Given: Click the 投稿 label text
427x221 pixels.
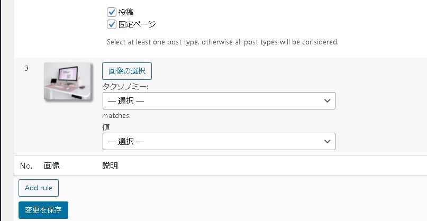Looking at the screenshot, I should click(x=126, y=12).
